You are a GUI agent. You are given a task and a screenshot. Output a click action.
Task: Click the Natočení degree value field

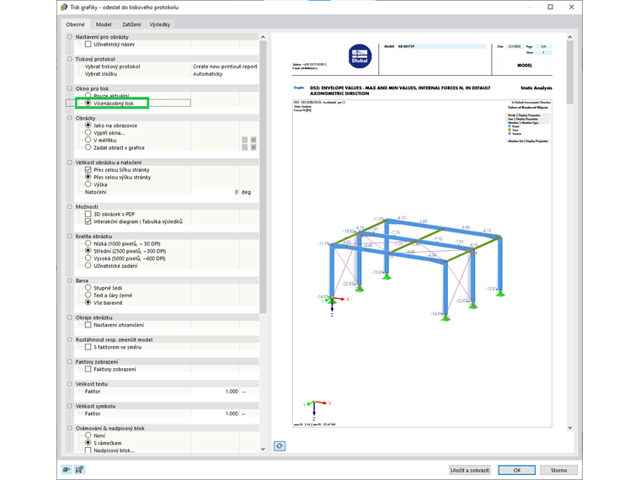pyautogui.click(x=215, y=192)
